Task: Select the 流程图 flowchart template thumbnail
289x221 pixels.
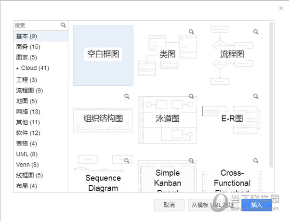Action: coord(232,55)
